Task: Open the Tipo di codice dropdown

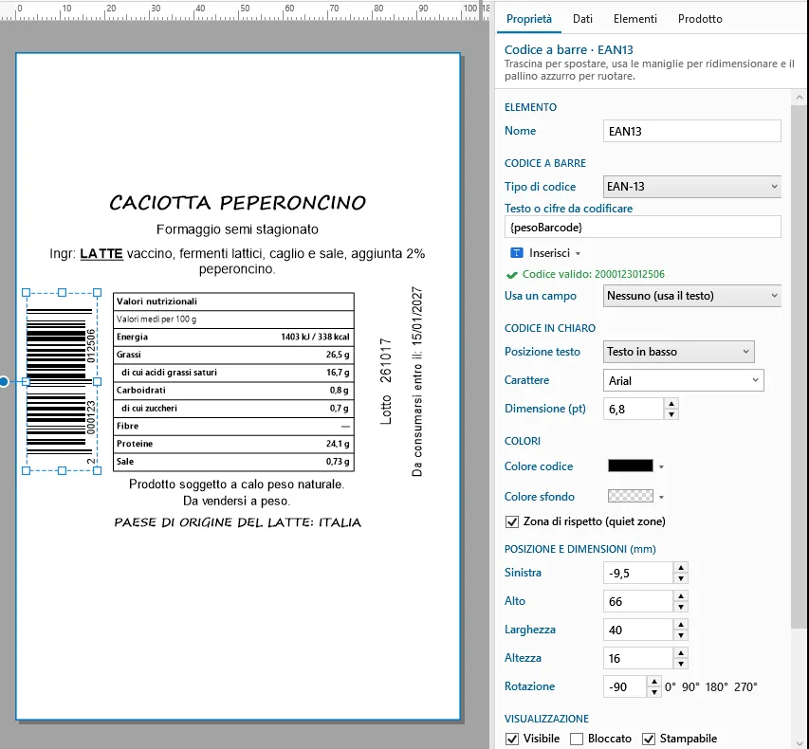Action: pyautogui.click(x=692, y=187)
